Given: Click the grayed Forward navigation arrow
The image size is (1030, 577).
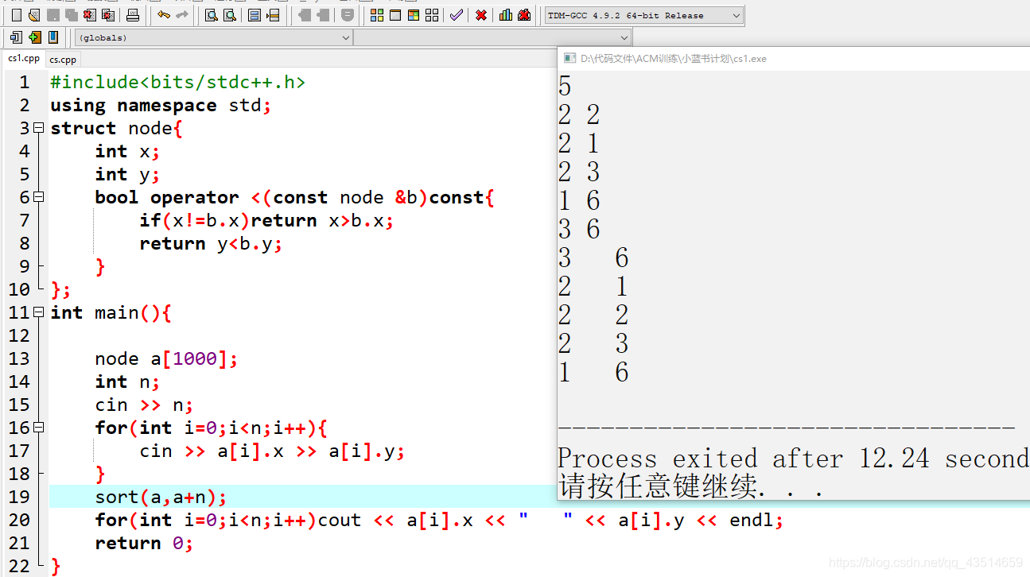Looking at the screenshot, I should [x=323, y=15].
